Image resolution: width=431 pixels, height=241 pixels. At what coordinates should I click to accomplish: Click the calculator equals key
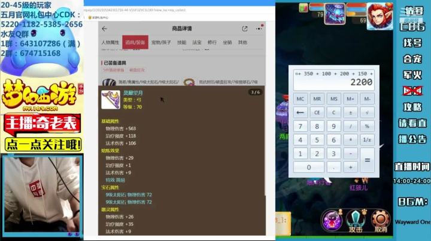coord(367,160)
